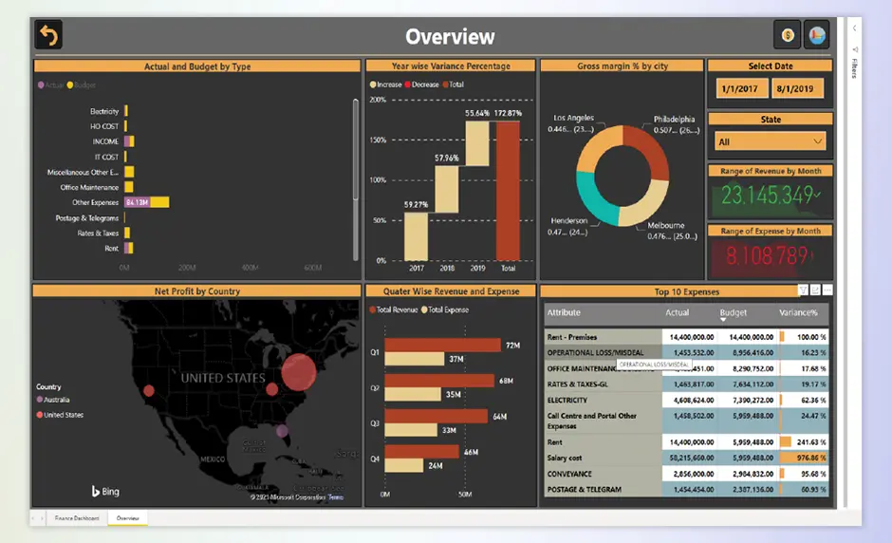The image size is (892, 543).
Task: Click the filter icon on Top 10 Expenses
Action: click(803, 290)
